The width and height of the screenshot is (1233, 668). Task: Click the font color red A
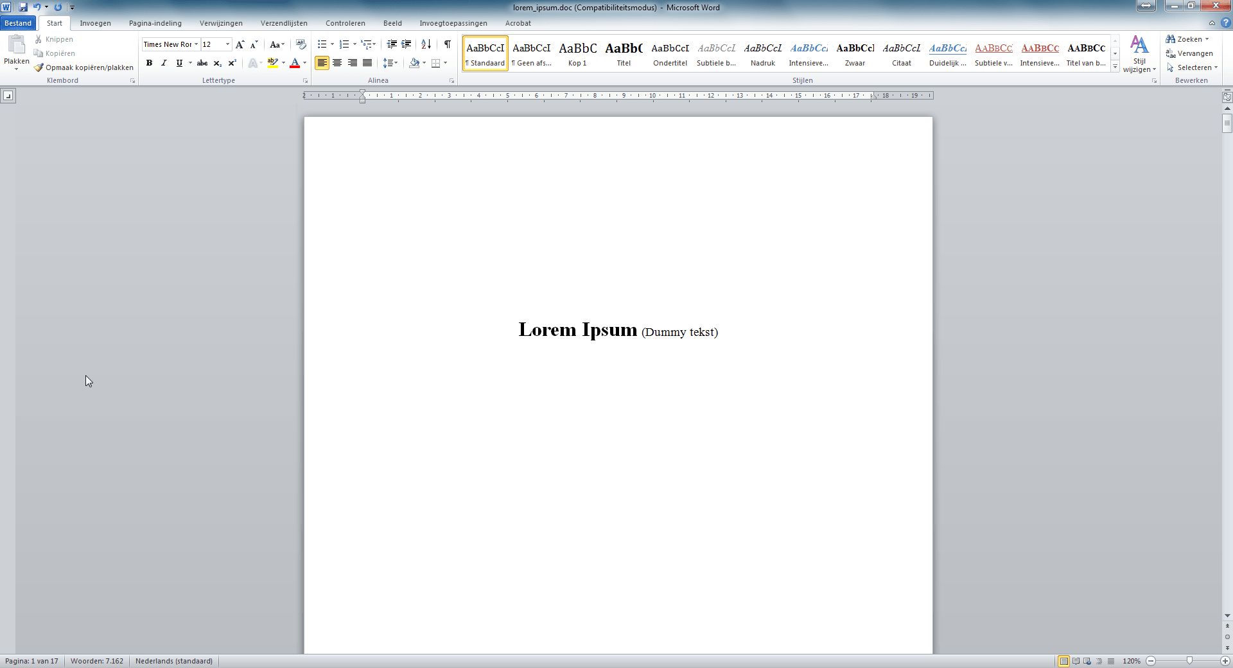coord(295,63)
